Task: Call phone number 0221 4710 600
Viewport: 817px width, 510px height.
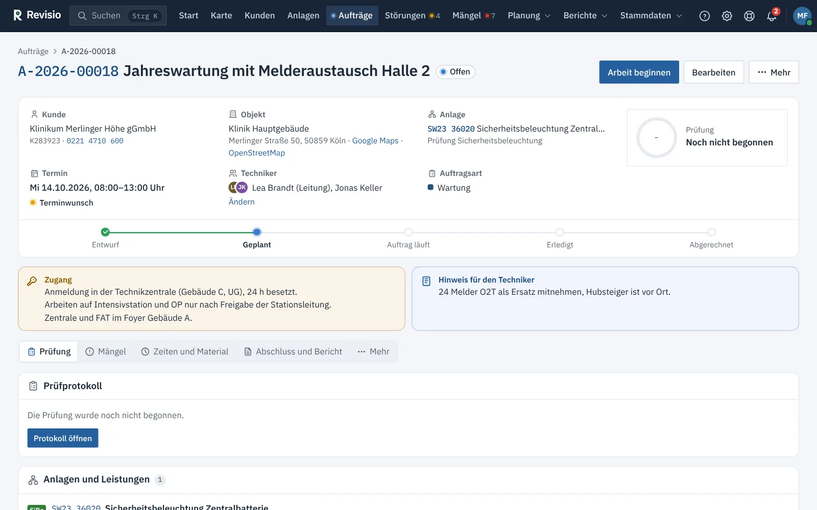Action: coord(95,141)
